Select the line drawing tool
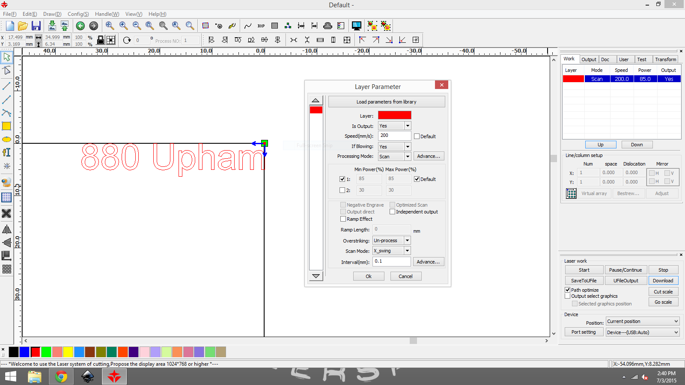 7,86
